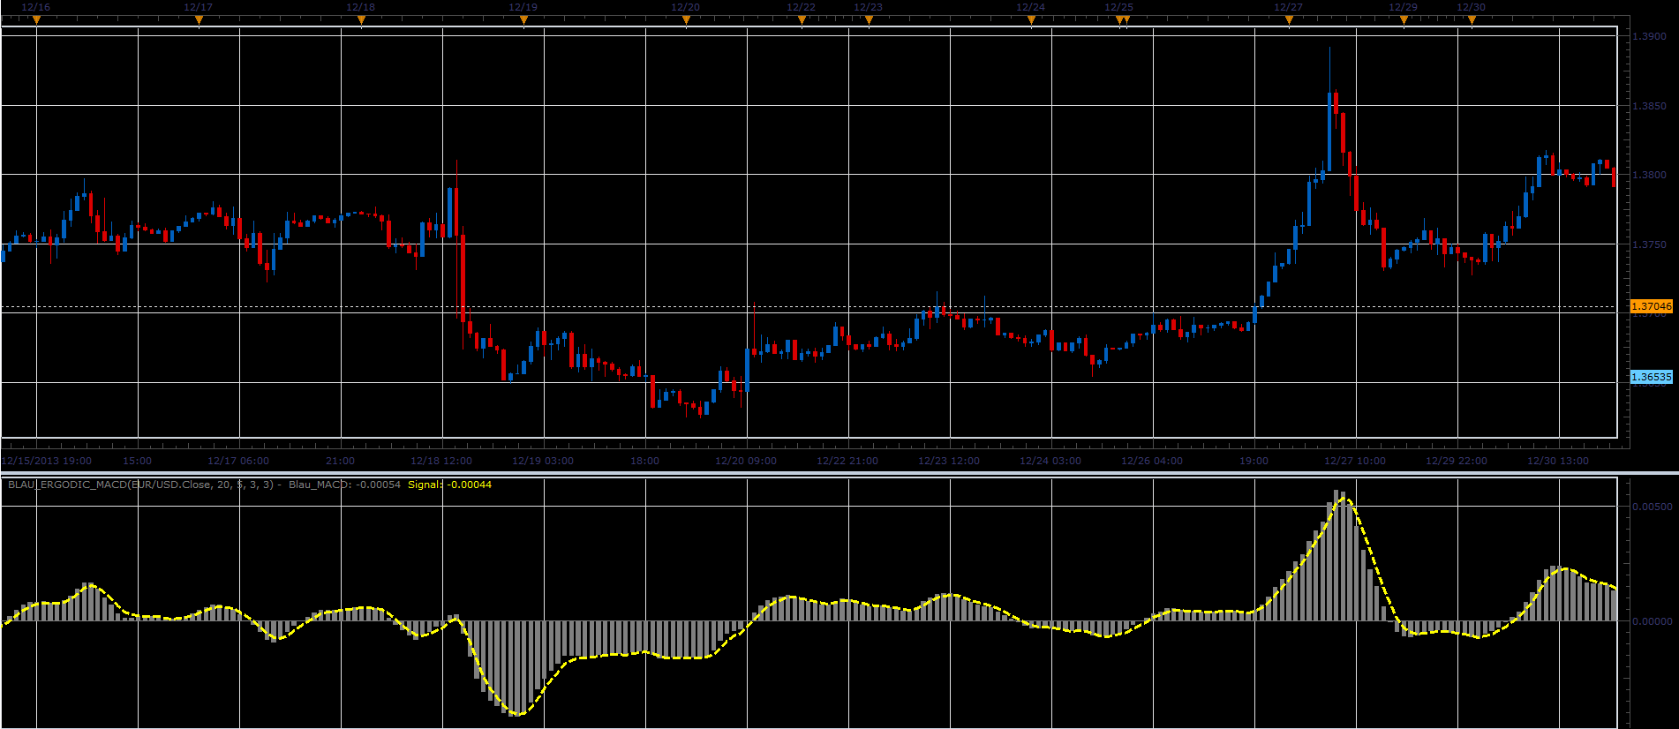Click the 1.3900 price axis label
1679x729 pixels.
[1650, 36]
